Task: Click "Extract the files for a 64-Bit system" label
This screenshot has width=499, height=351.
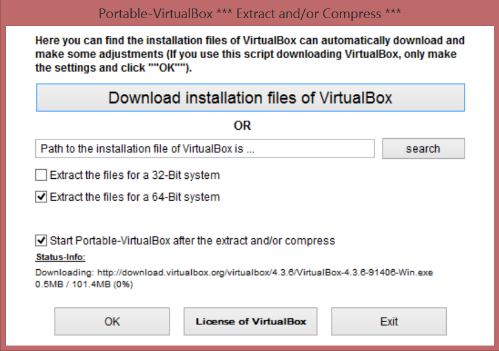Action: [135, 197]
